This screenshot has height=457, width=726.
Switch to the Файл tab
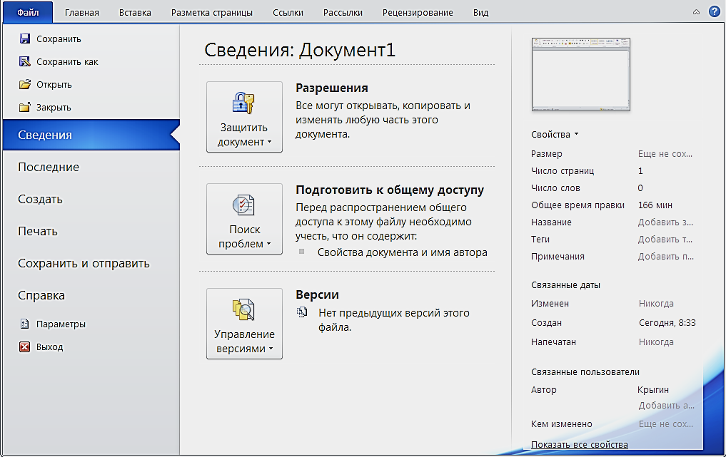[x=29, y=13]
